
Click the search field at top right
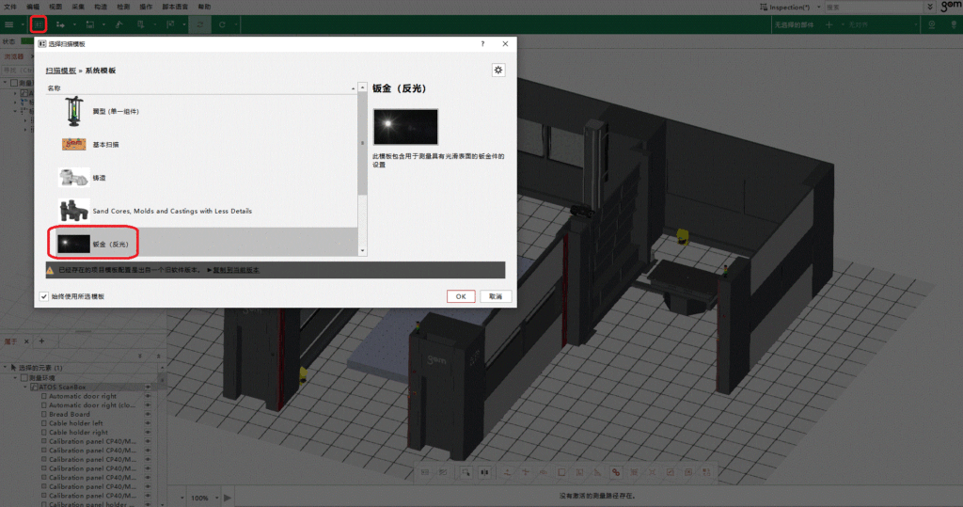872,7
